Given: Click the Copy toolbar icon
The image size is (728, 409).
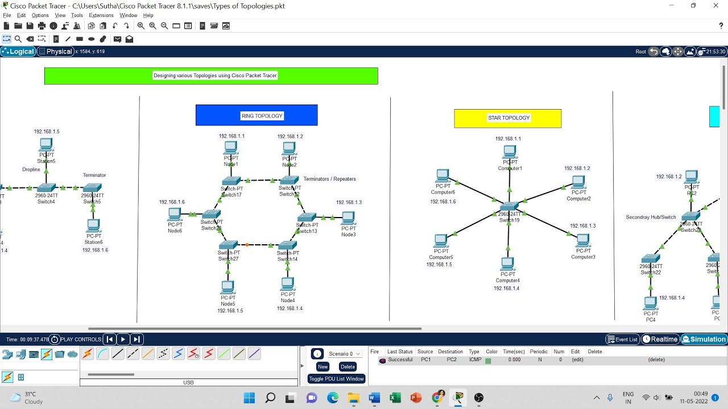Looking at the screenshot, I should pyautogui.click(x=91, y=26).
